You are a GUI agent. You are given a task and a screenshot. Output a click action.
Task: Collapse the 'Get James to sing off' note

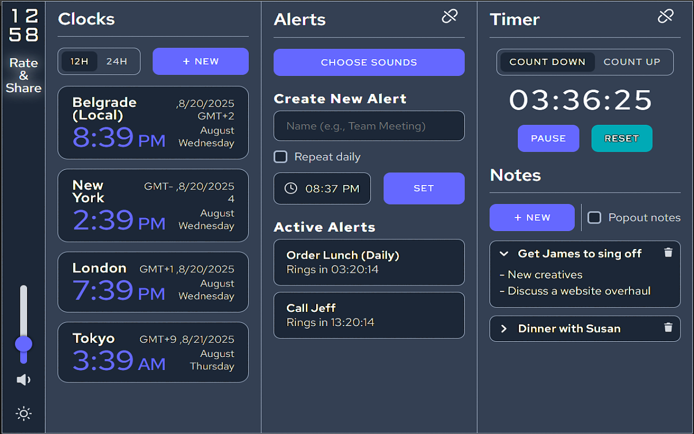click(x=504, y=253)
